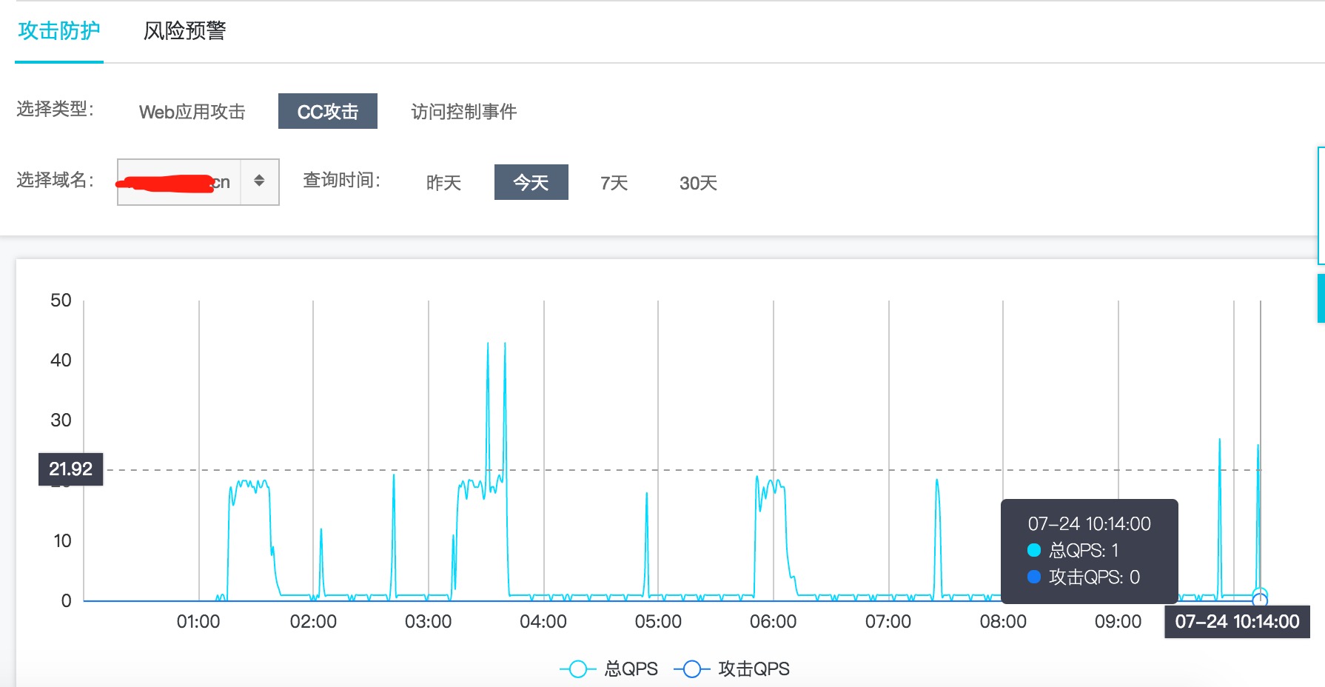Click the tooltip 07-24 10:14:00 timestamp heading
1325x687 pixels.
[1089, 524]
